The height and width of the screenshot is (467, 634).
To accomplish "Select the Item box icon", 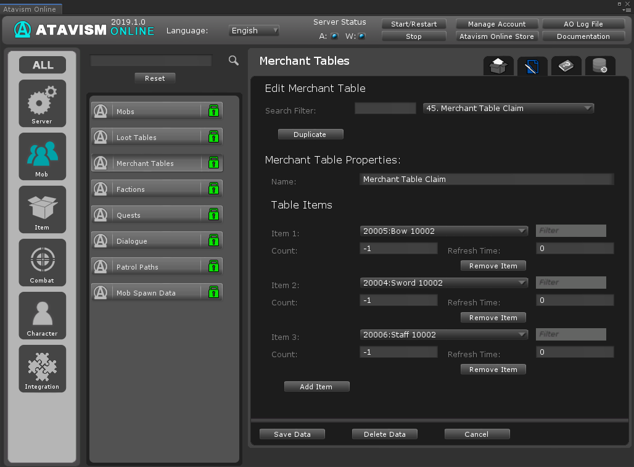I will [x=42, y=209].
